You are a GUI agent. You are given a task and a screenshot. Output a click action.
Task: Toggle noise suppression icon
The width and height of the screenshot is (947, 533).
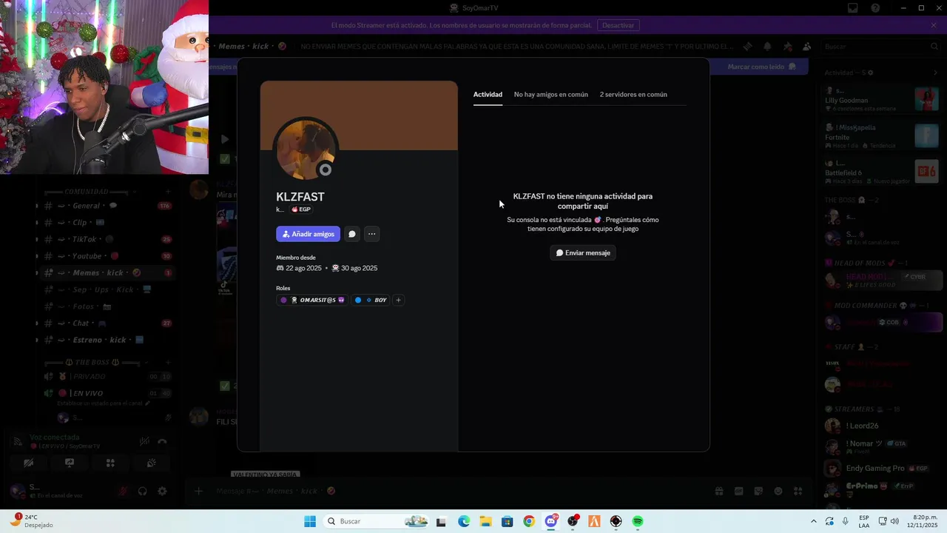point(145,442)
